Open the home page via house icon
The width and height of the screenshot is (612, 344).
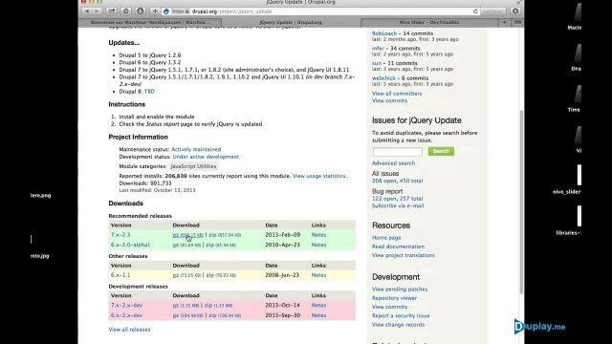click(126, 11)
